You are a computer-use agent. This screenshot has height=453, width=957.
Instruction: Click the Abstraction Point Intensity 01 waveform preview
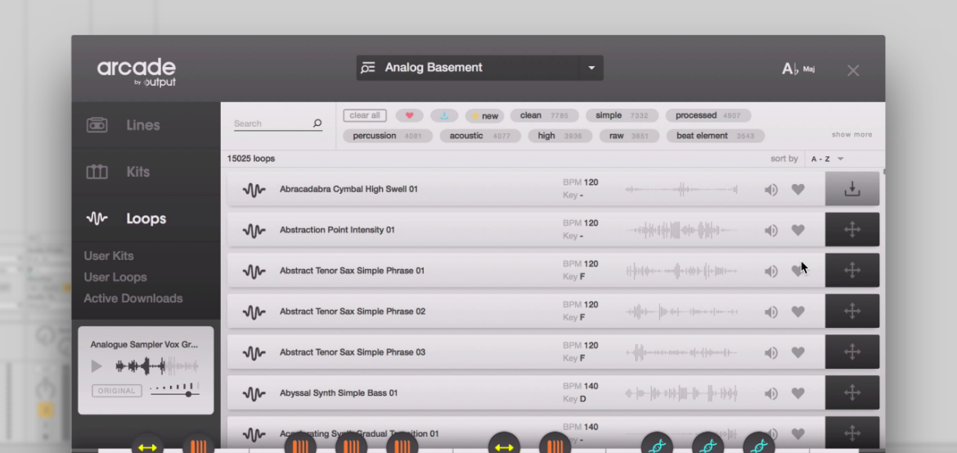(681, 230)
